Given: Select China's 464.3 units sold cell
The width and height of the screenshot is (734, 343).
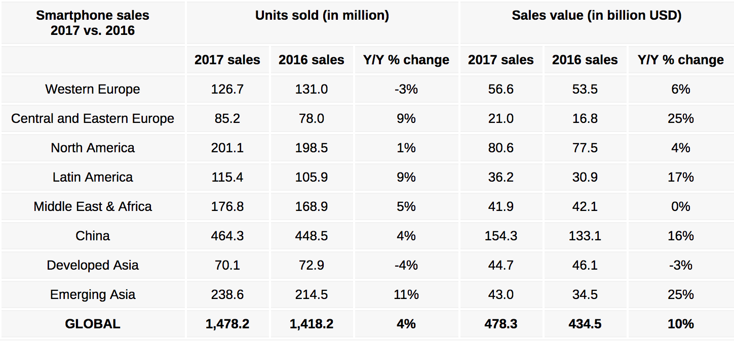Looking at the screenshot, I should [x=227, y=236].
